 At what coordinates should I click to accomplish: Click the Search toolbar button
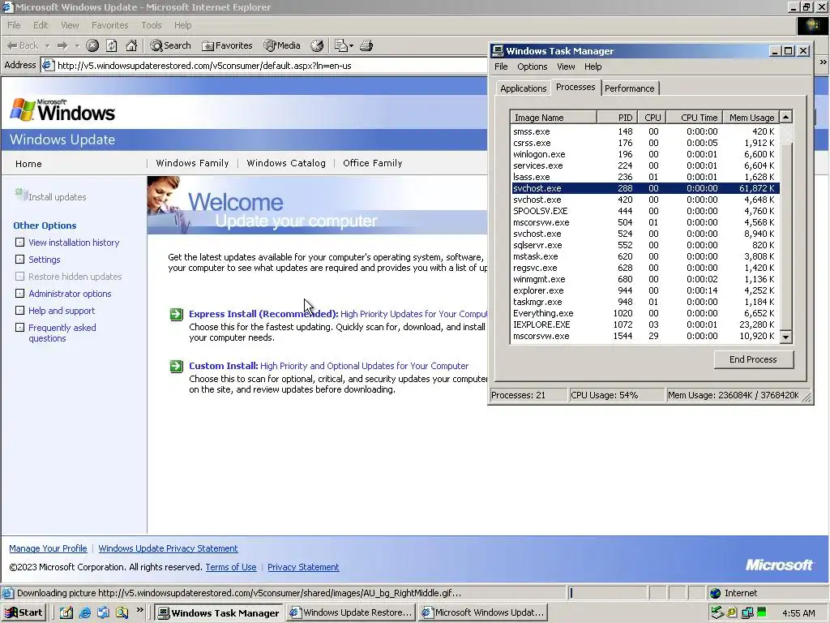click(170, 45)
